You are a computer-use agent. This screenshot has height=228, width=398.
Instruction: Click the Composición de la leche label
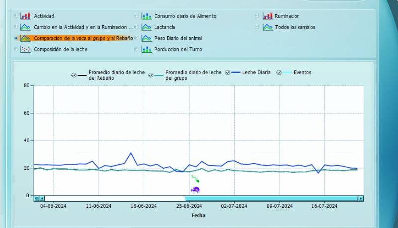click(61, 49)
